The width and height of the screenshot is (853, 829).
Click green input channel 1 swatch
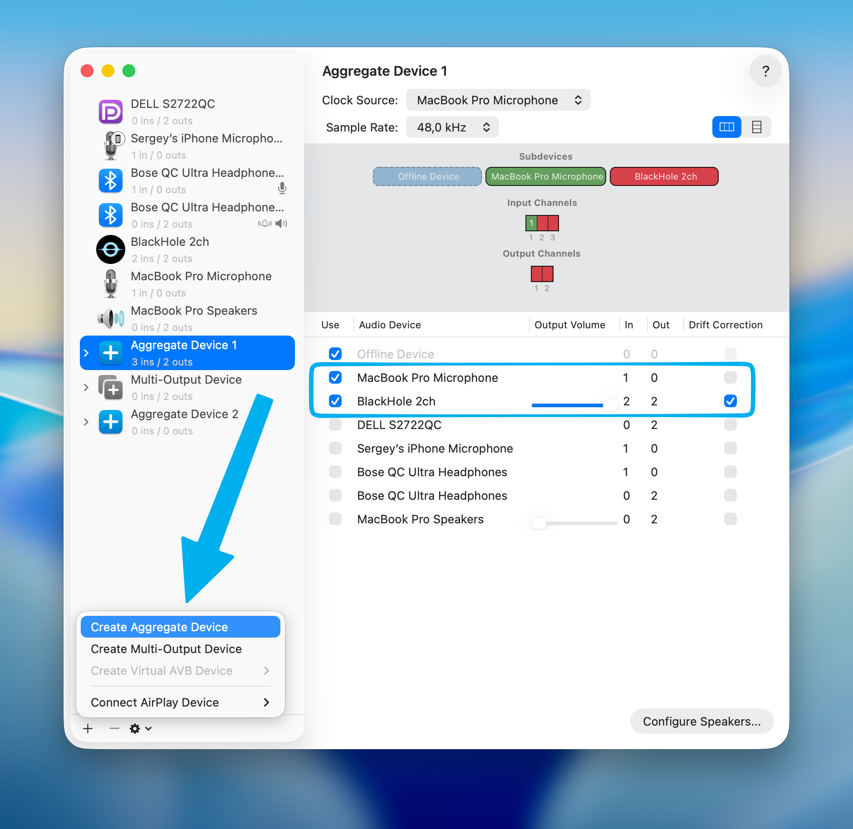[x=531, y=223]
